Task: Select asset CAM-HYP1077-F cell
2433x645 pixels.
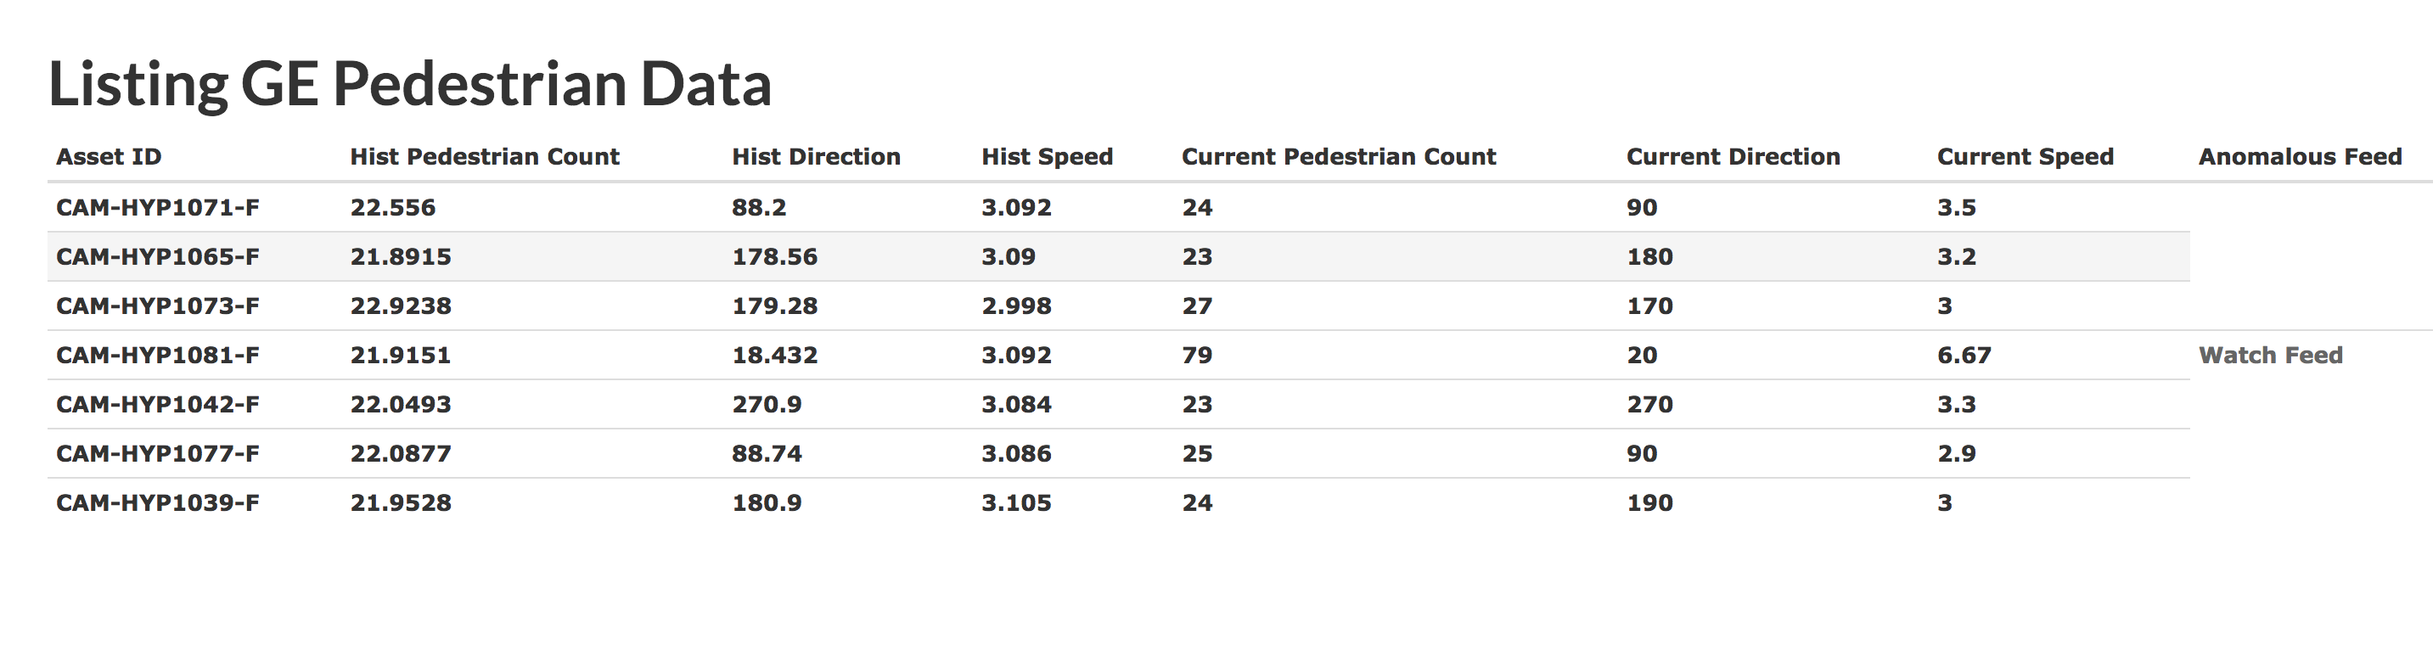Action: pos(158,453)
